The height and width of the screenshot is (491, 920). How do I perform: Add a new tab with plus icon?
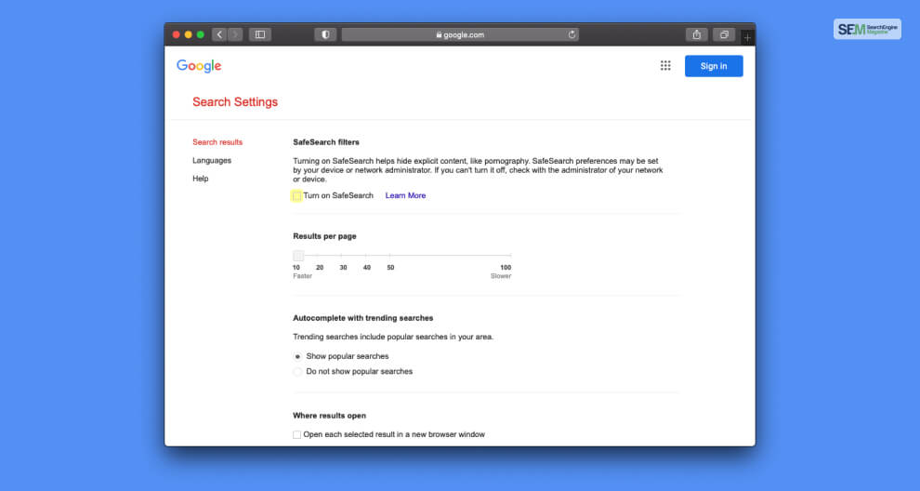click(747, 37)
